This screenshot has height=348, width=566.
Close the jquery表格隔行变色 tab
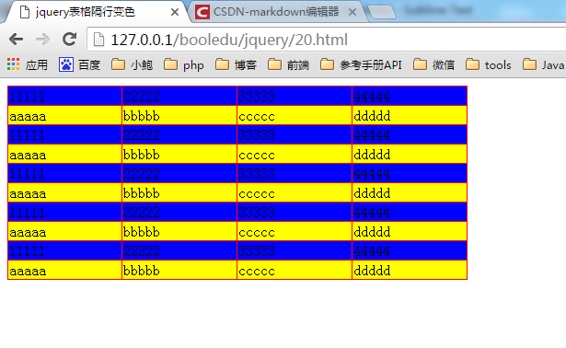[175, 12]
